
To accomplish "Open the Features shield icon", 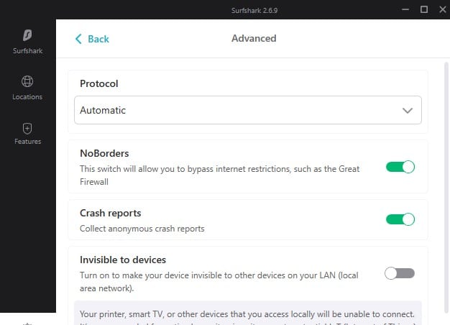I will point(27,128).
